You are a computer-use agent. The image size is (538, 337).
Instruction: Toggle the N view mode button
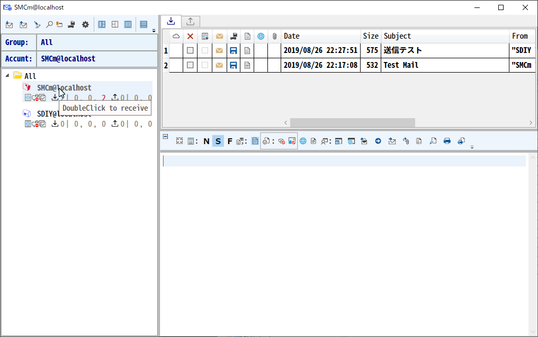click(206, 141)
